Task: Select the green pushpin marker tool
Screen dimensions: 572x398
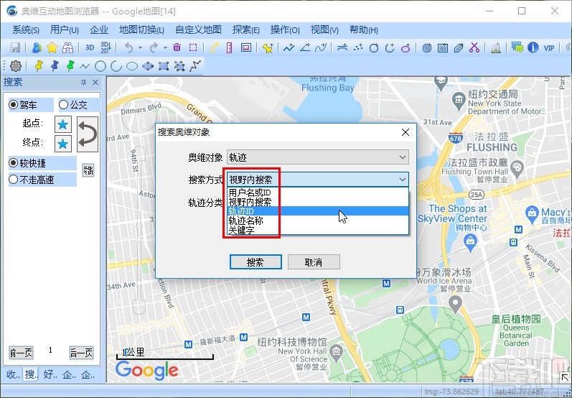Action: click(x=70, y=65)
